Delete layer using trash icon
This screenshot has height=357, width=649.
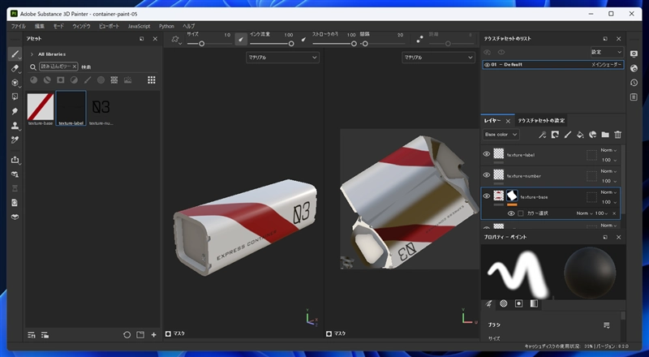(x=617, y=135)
